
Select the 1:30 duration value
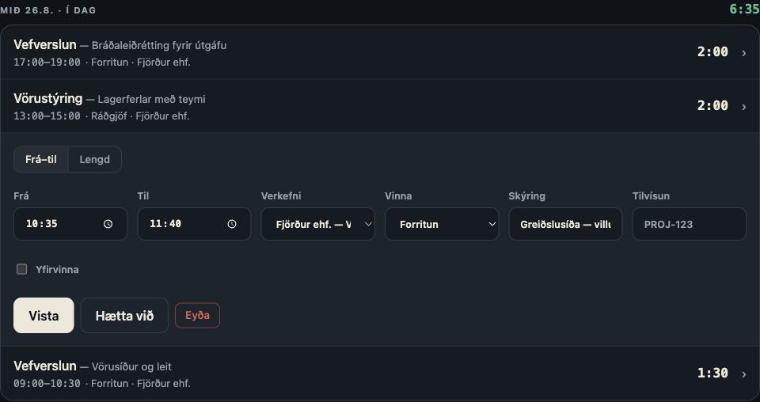tap(712, 373)
